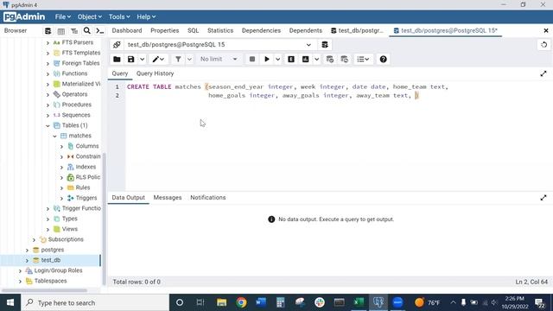553x311 pixels.
Task: Expand the Functions node
Action: click(x=48, y=73)
